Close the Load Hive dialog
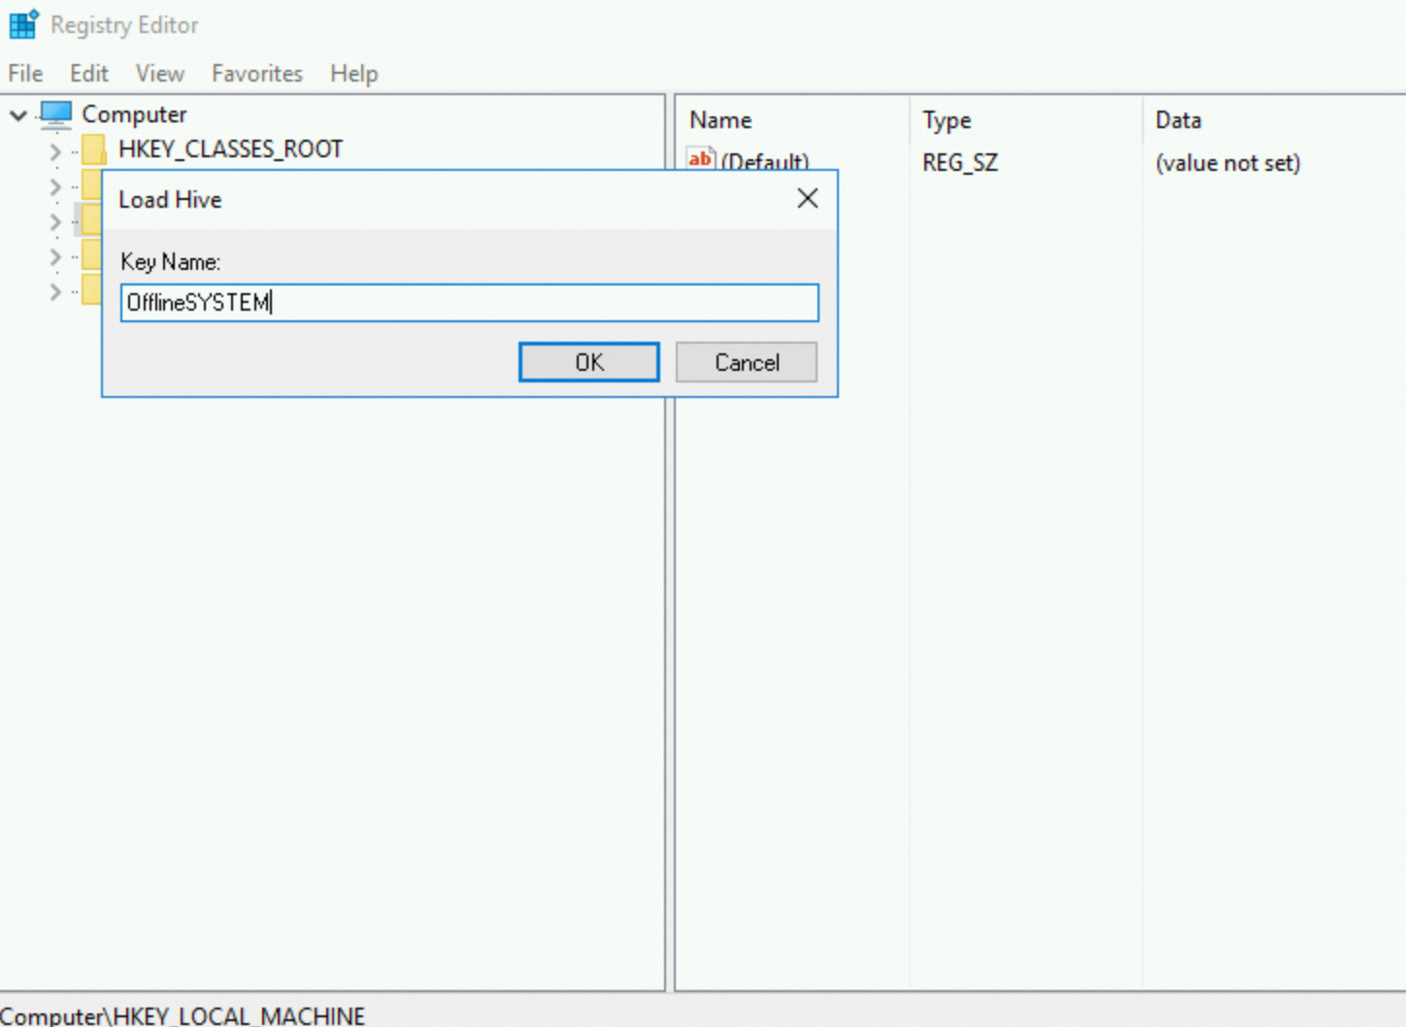This screenshot has height=1027, width=1406. pos(807,199)
